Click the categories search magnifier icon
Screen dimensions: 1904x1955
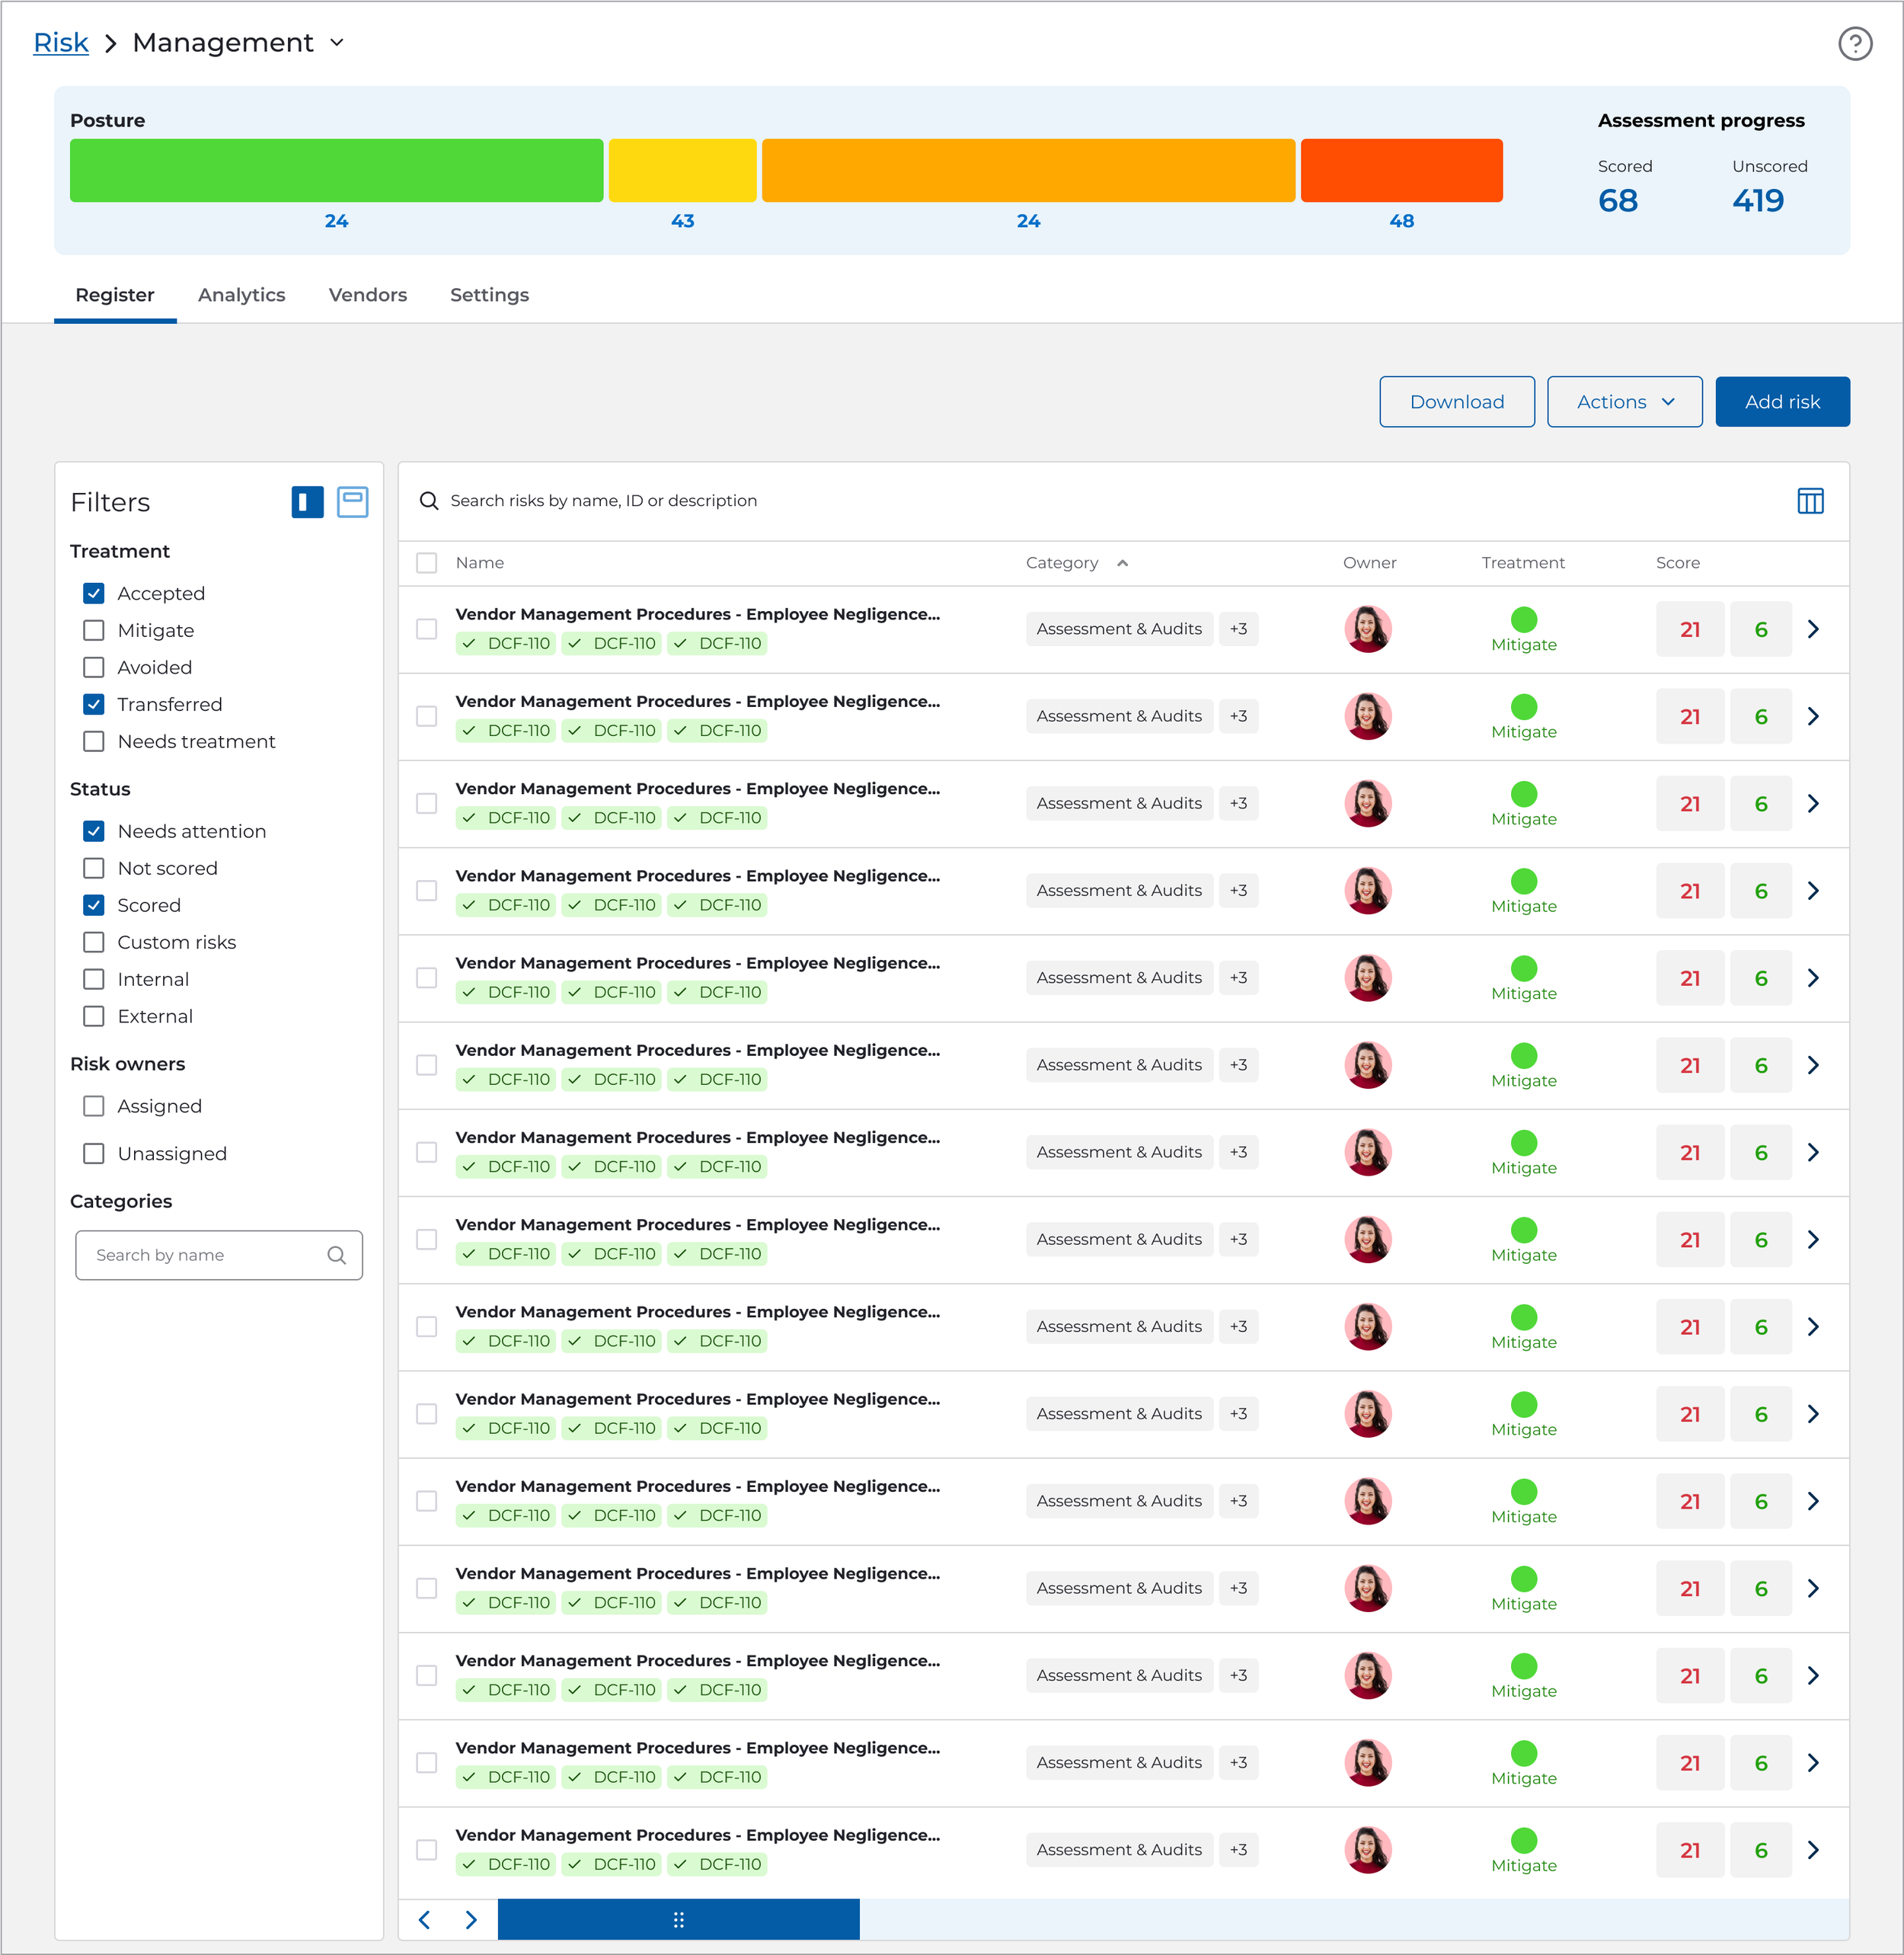coord(336,1255)
